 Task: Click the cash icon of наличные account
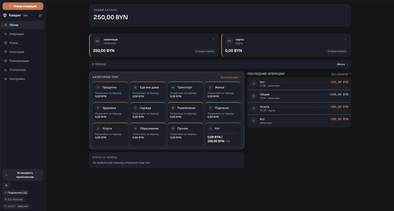[97, 41]
